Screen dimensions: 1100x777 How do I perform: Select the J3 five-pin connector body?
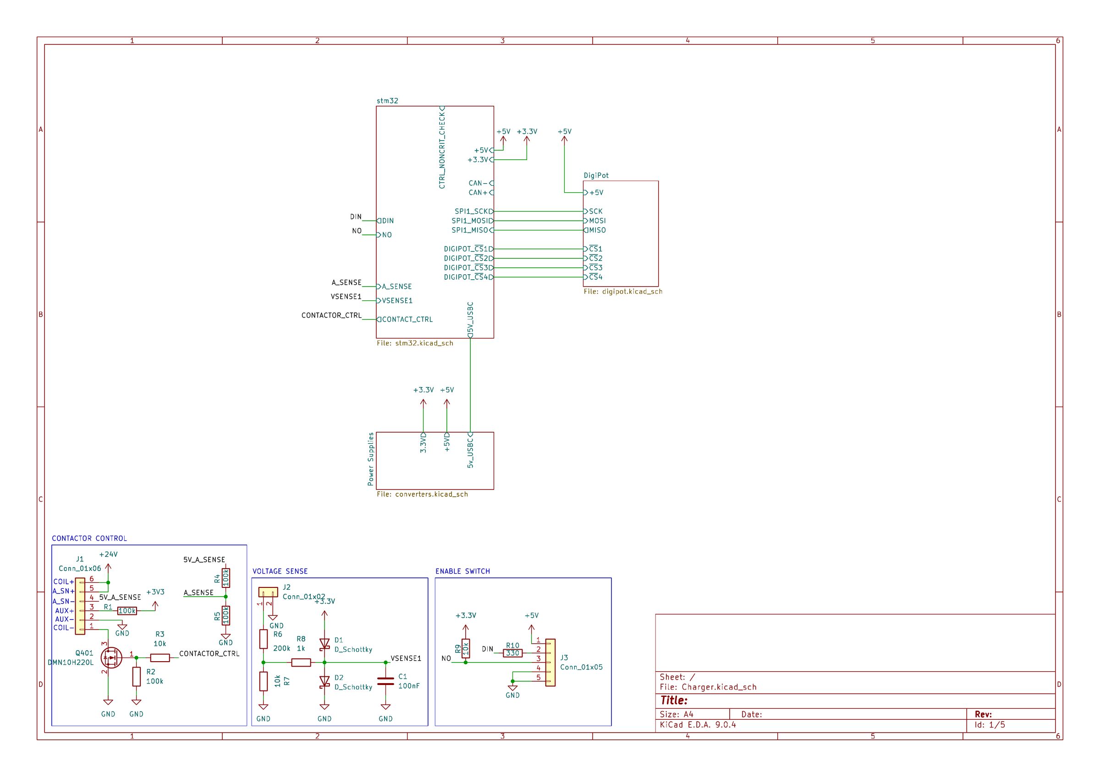point(550,663)
